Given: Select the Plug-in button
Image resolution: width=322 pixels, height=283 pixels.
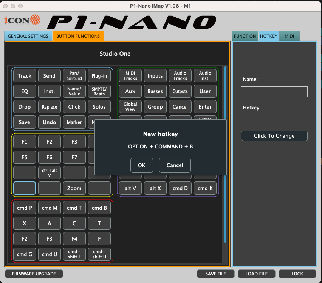Looking at the screenshot, I should pos(99,76).
